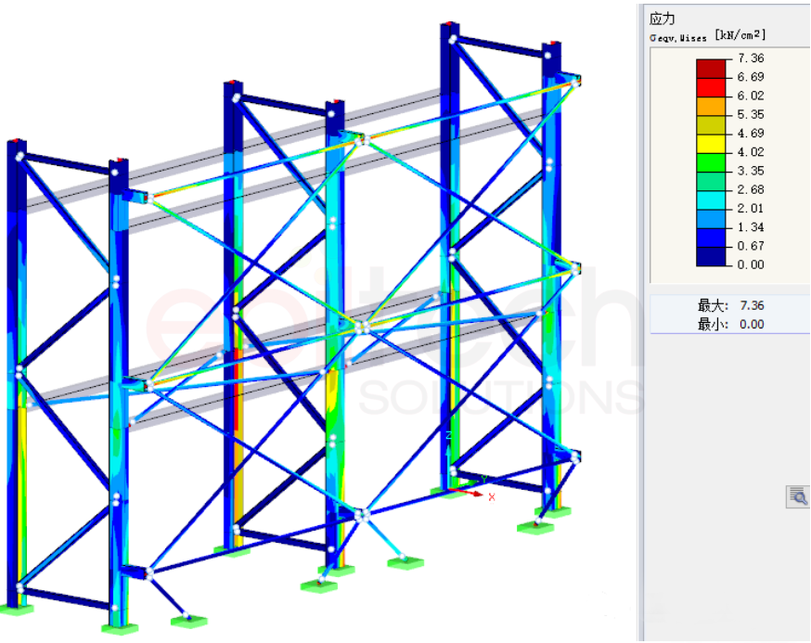Image resolution: width=811 pixels, height=643 pixels.
Task: Select the olive-yellow legend color band
Action: [711, 123]
